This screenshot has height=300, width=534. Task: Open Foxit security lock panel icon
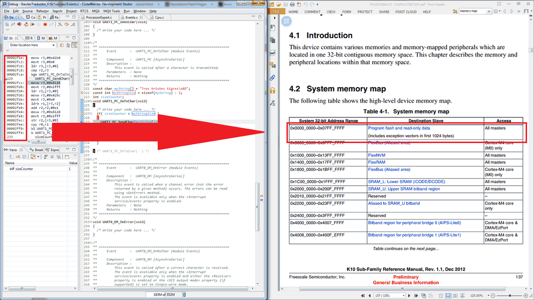(273, 90)
